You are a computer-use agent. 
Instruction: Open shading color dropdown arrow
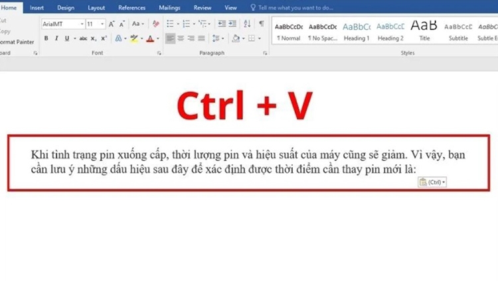click(244, 38)
